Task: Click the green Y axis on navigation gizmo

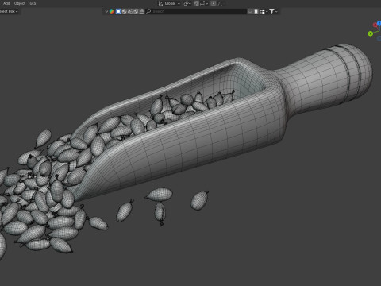Action: (370, 33)
